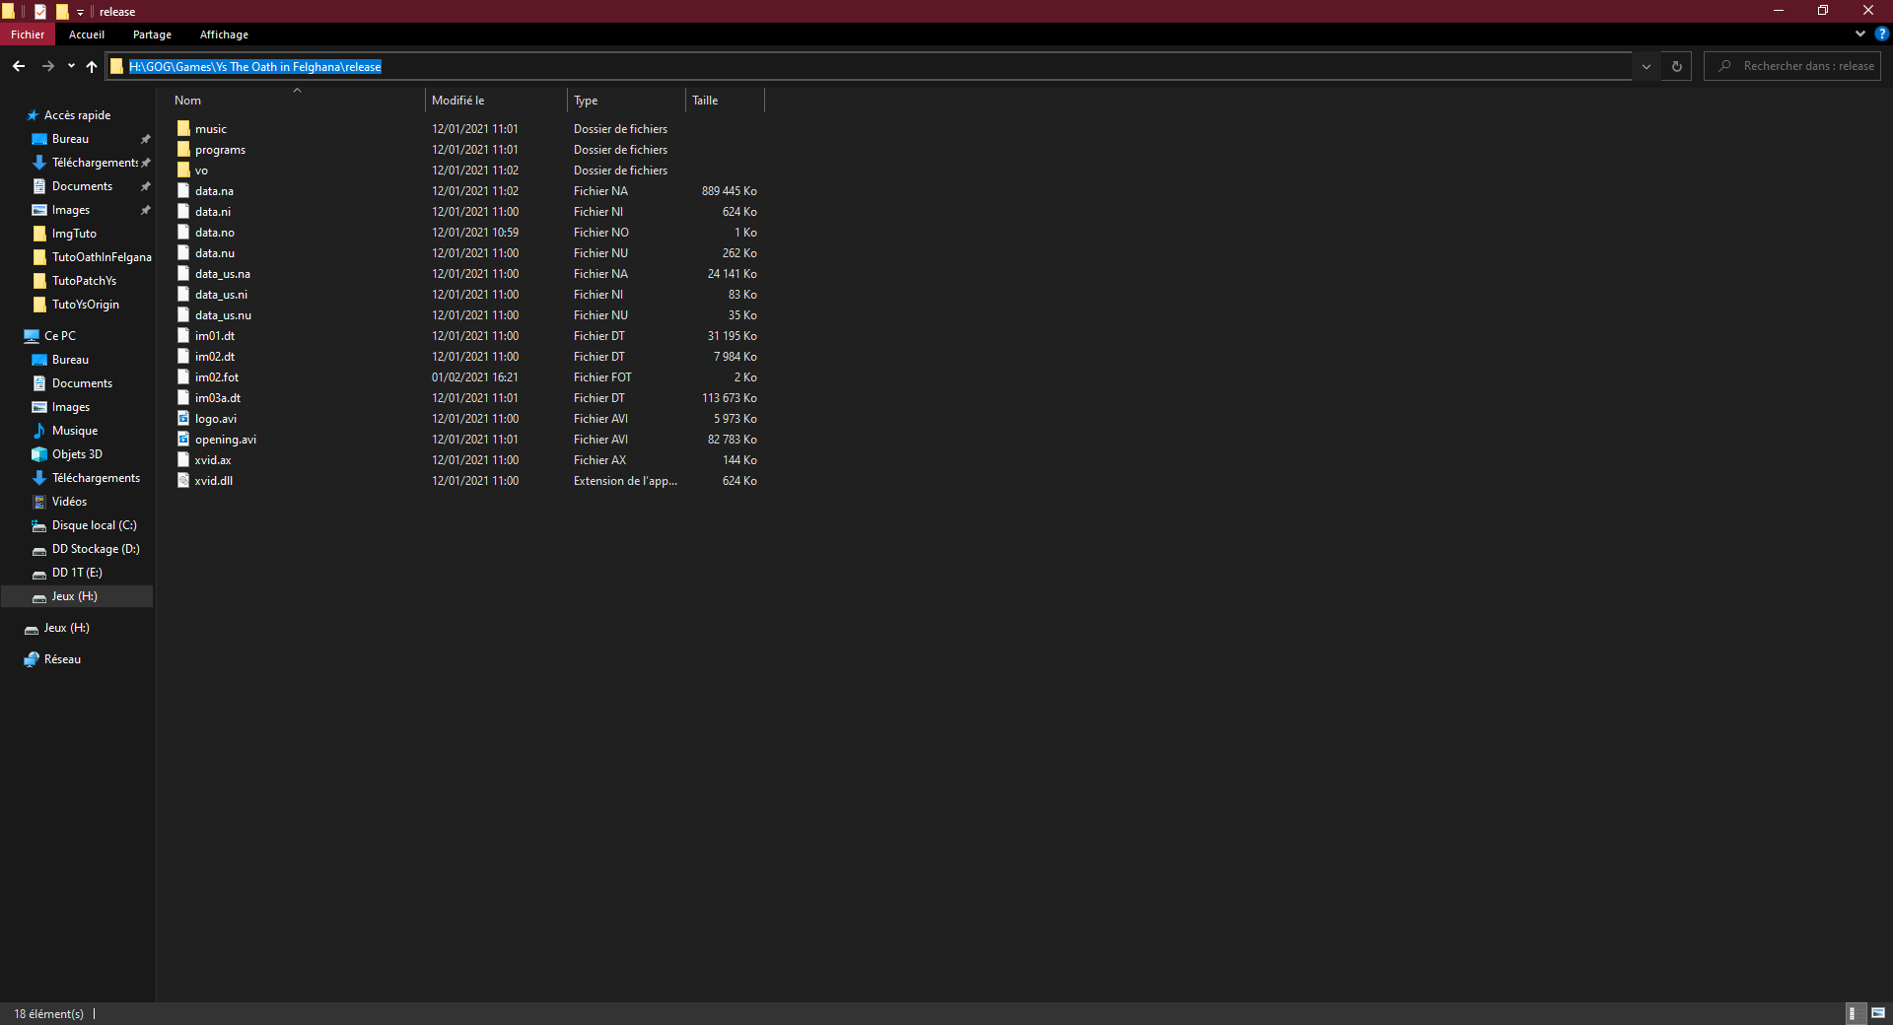
Task: Expand the ribbon with the chevron
Action: pyautogui.click(x=1860, y=34)
